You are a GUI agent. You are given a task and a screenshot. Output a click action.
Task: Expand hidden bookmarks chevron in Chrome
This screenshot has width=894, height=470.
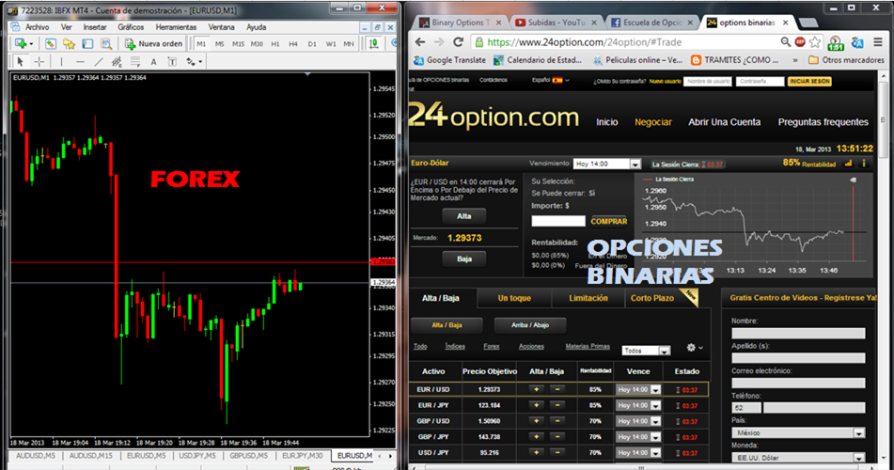point(795,60)
